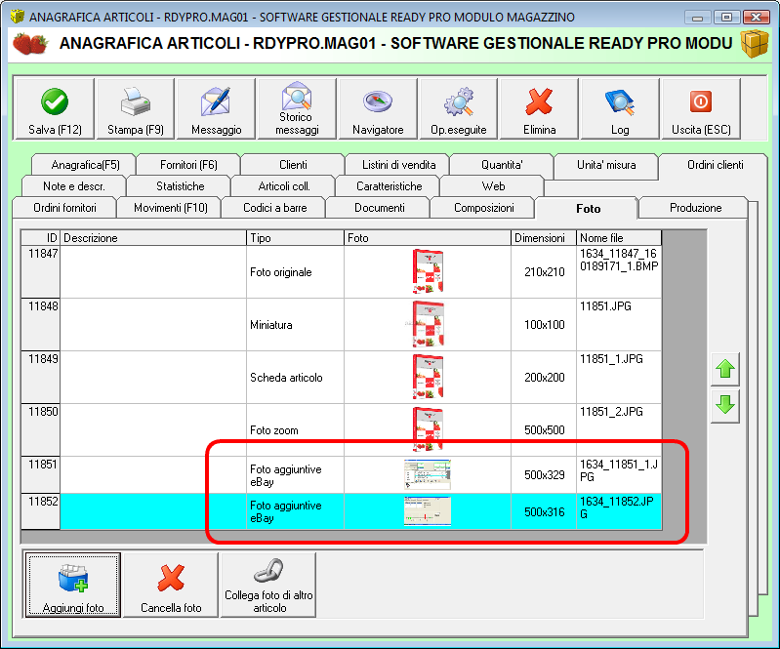Click the yellow box icon in header
The width and height of the screenshot is (780, 649).
pyautogui.click(x=755, y=44)
